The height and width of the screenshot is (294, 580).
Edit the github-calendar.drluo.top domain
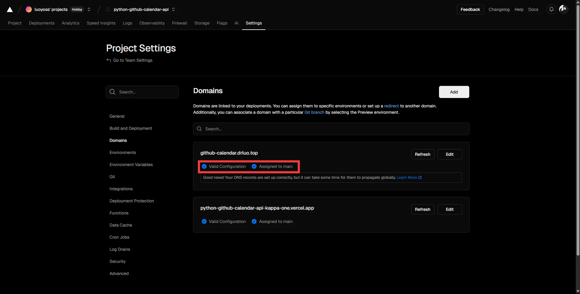coord(449,154)
